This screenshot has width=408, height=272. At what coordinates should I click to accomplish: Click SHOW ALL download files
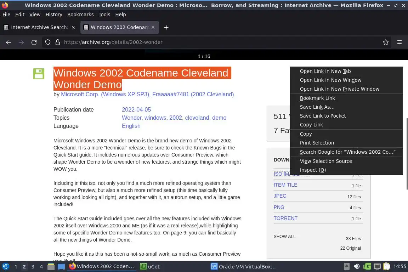(x=284, y=236)
